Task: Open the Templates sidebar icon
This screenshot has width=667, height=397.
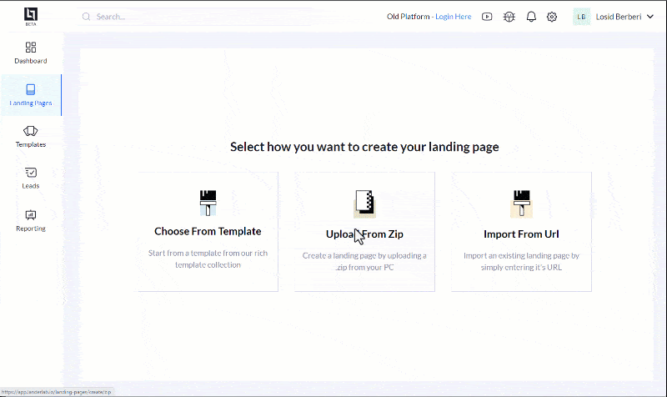Action: coord(31,131)
